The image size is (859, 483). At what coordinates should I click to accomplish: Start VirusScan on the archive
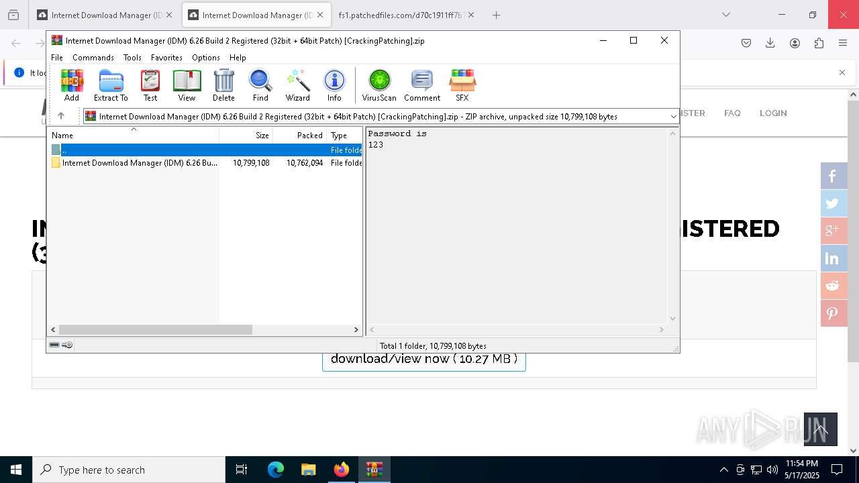tap(379, 85)
